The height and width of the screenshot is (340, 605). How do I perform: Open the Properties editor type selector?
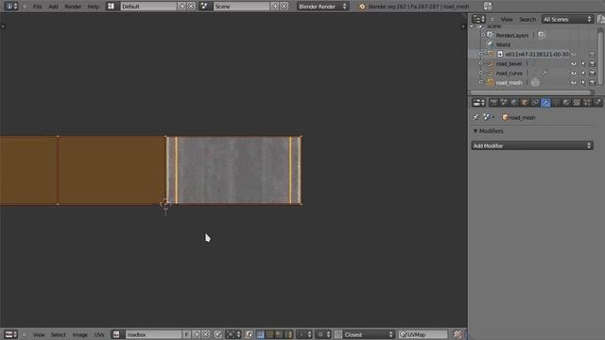[478, 103]
